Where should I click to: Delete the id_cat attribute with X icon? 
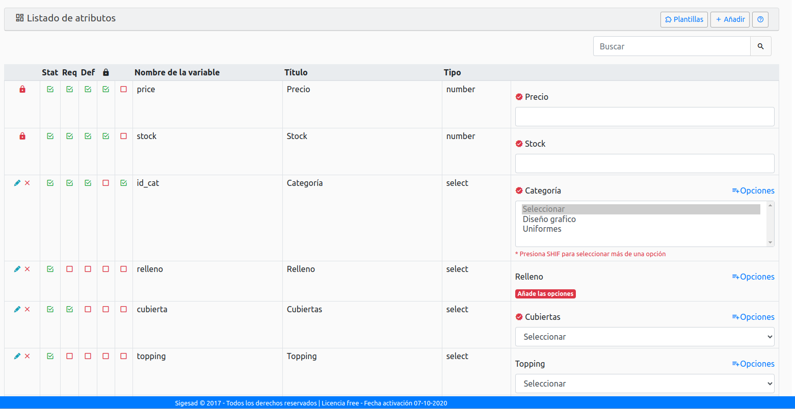pyautogui.click(x=28, y=183)
